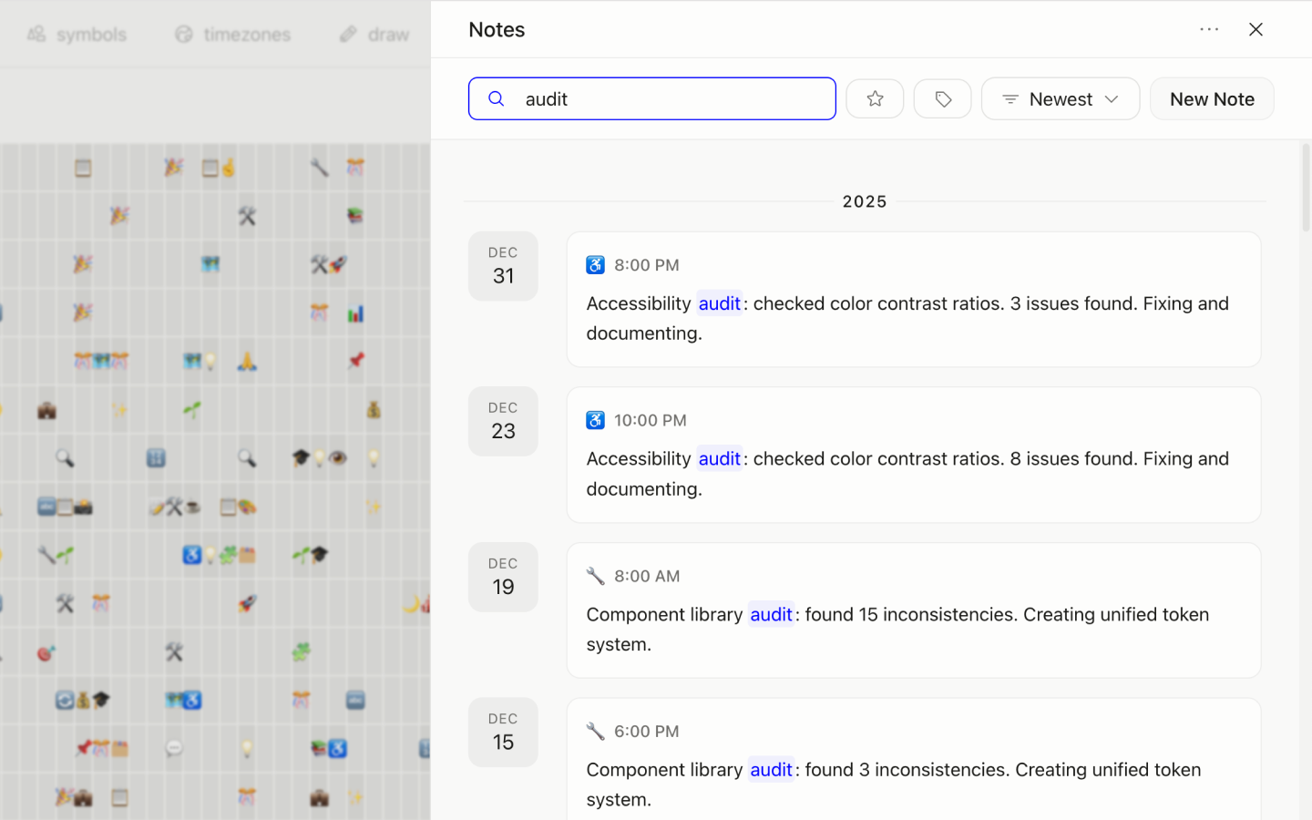Click the symbols tab icon in the top left
Viewport: 1312px width, 820px height.
click(36, 34)
